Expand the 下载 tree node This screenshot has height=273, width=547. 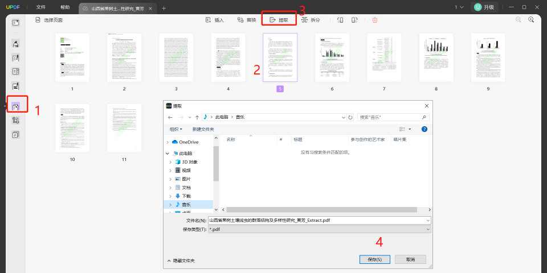tap(170, 196)
